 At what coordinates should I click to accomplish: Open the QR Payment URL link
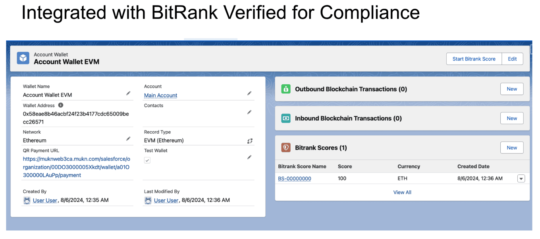tap(76, 167)
